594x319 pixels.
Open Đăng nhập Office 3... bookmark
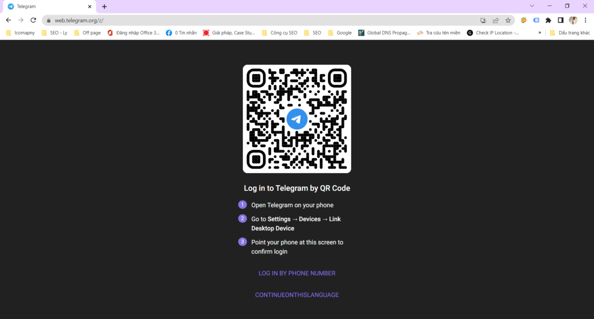(134, 32)
